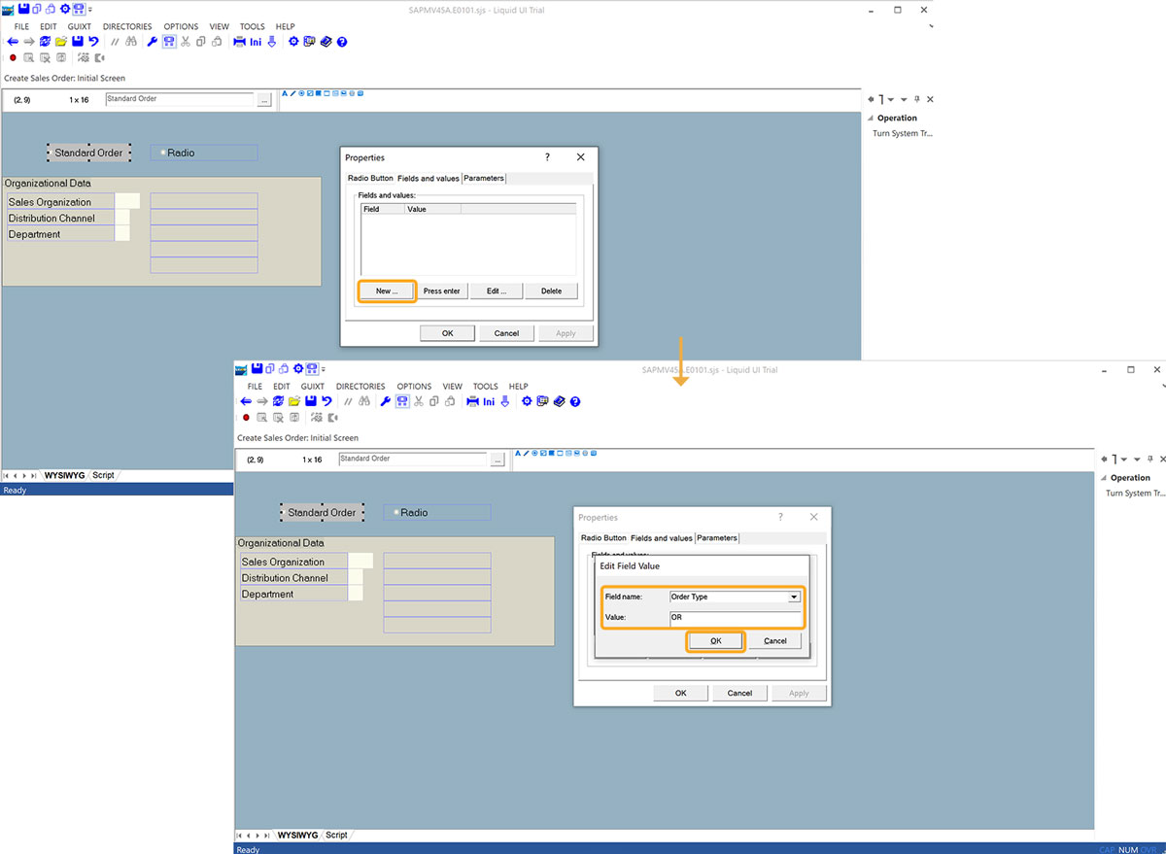1166x854 pixels.
Task: Click the refresh sync icon in front window toolbar
Action: pos(278,401)
